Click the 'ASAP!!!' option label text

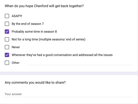click(x=17, y=16)
